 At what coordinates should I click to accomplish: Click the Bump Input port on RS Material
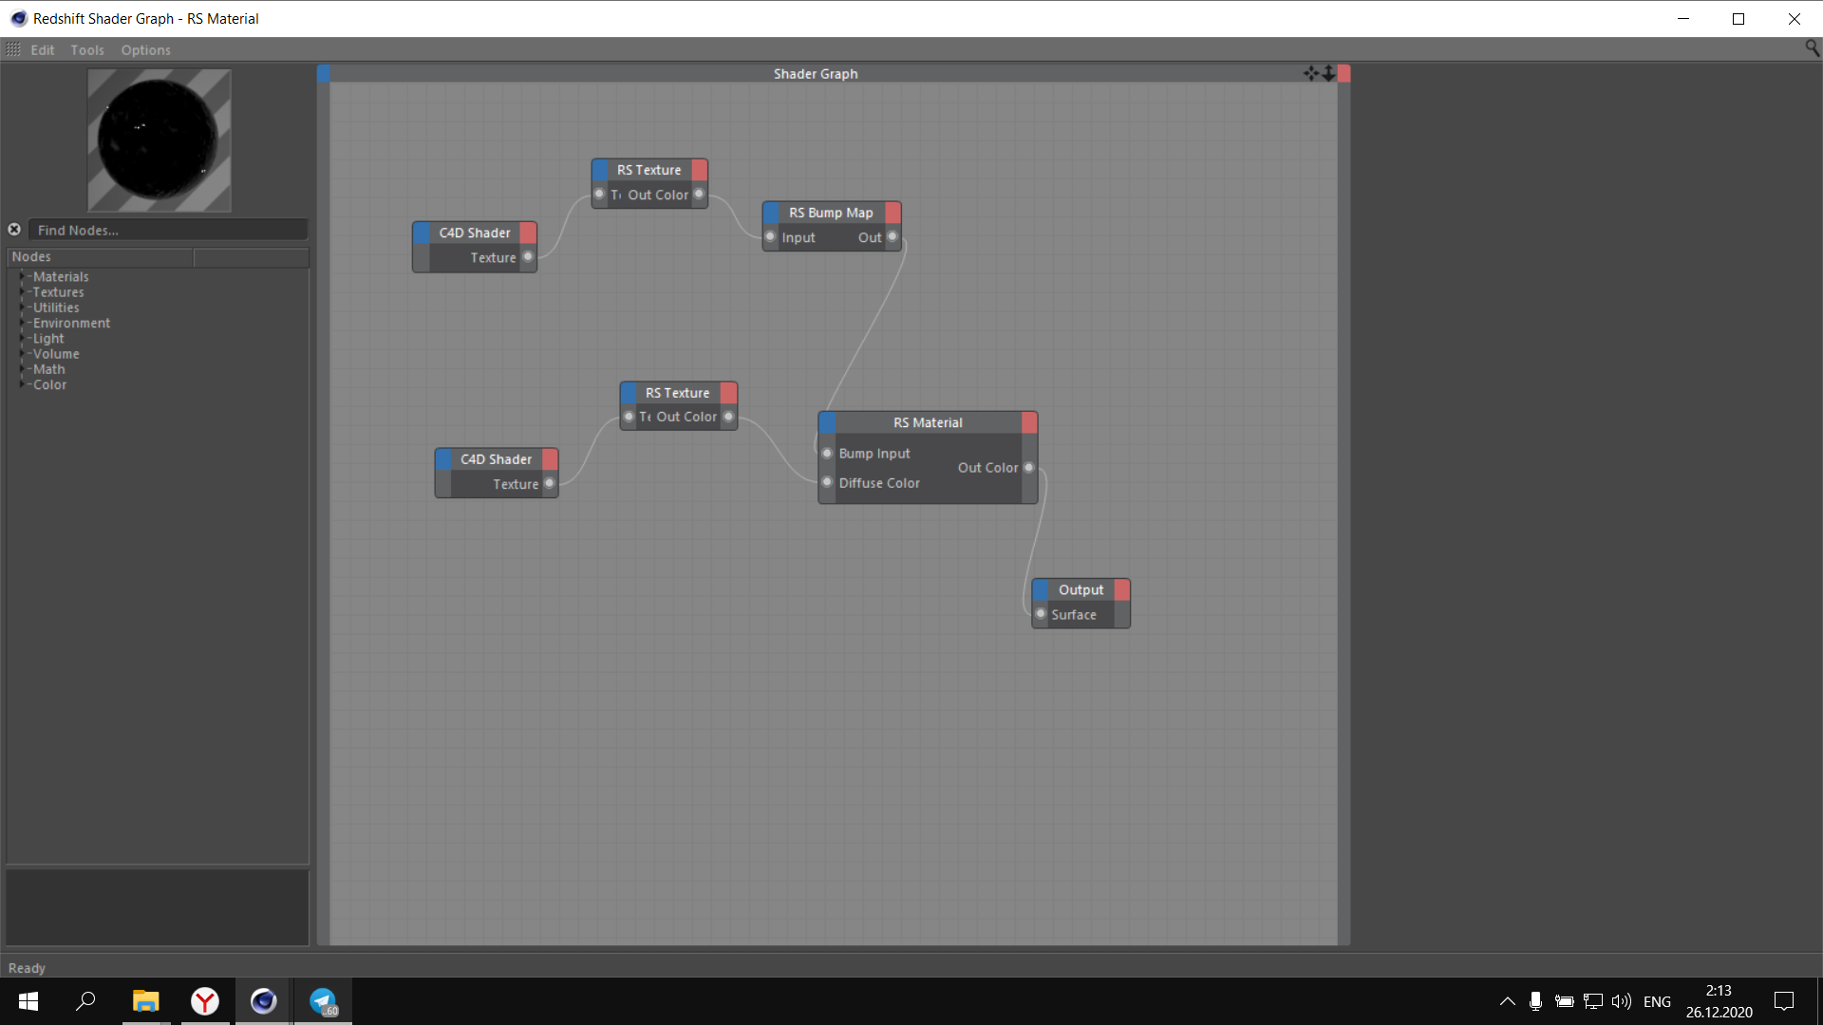pyautogui.click(x=827, y=454)
